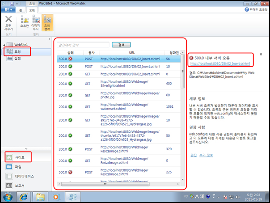Select the Silverlight.cshtml request row
Screen dimensions: 270x203
click(119, 84)
